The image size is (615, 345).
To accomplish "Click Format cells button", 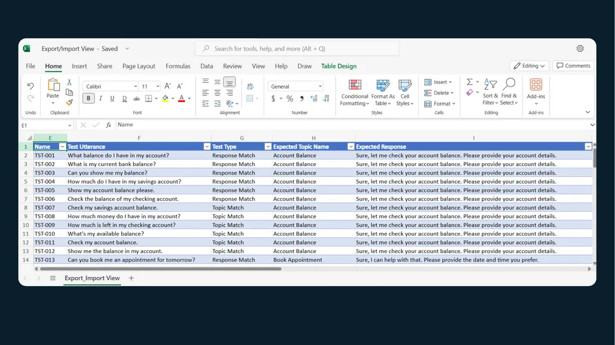I will pos(440,104).
